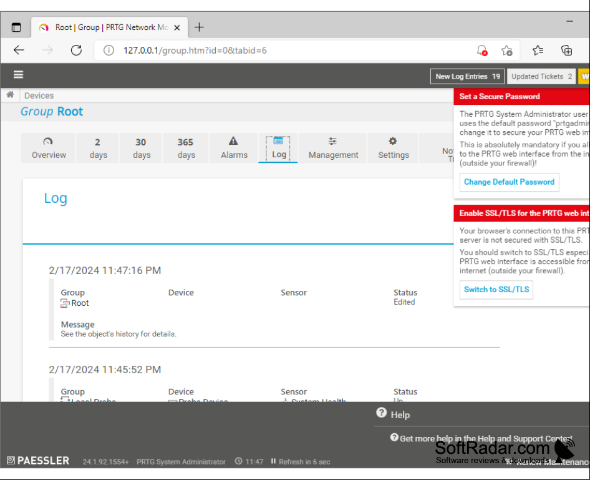Go to PRTG home via house icon
Image resolution: width=590 pixels, height=480 pixels.
tap(10, 95)
